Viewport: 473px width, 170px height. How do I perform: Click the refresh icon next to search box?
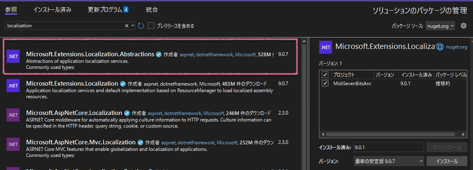click(x=141, y=26)
